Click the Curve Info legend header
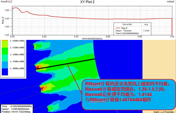 [127, 25]
